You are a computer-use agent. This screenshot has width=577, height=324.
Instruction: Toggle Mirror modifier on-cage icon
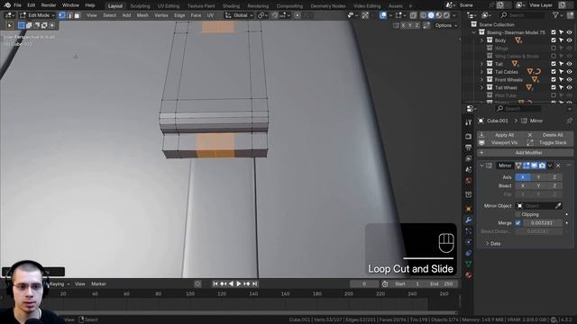pos(518,166)
